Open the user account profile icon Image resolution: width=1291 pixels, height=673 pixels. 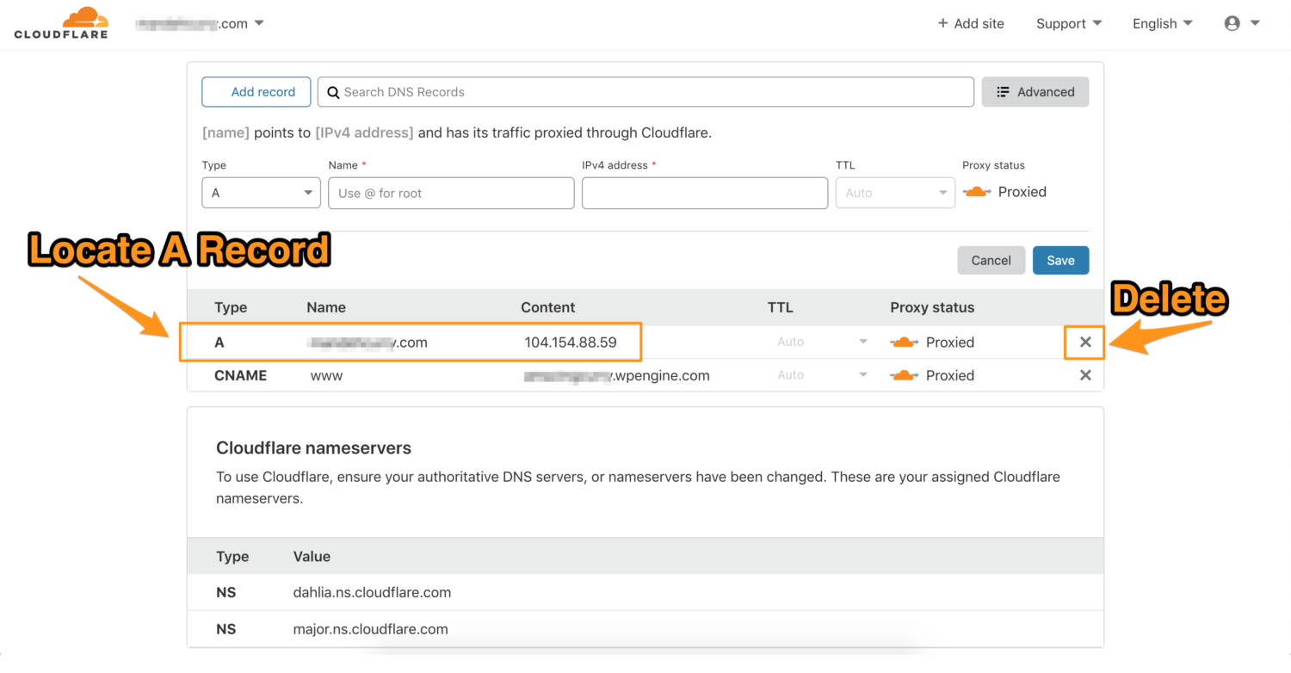tap(1232, 23)
